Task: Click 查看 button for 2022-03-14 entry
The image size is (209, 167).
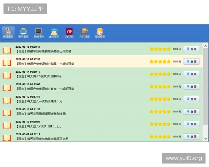Action: tap(191, 74)
